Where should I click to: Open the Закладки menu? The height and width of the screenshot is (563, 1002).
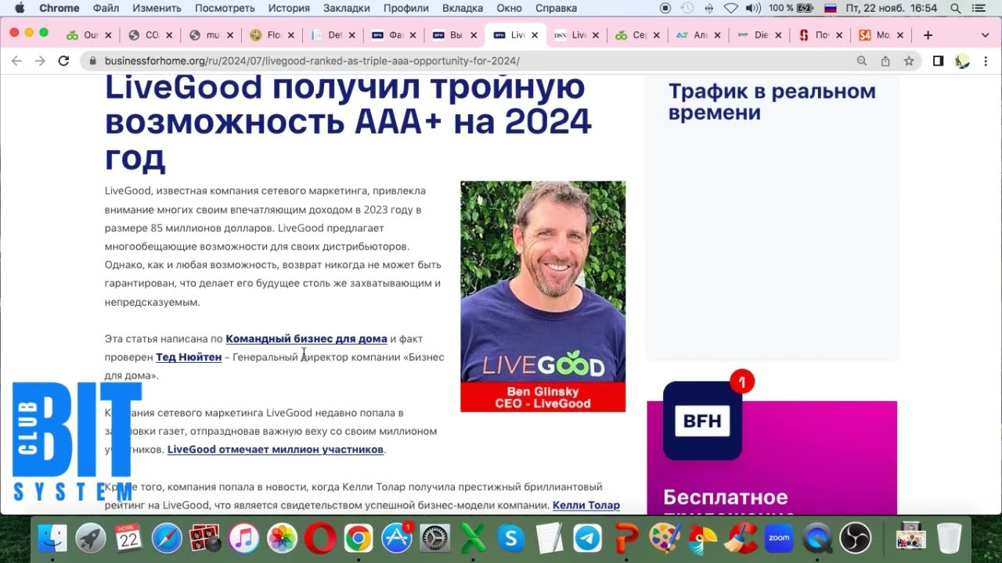(x=347, y=8)
